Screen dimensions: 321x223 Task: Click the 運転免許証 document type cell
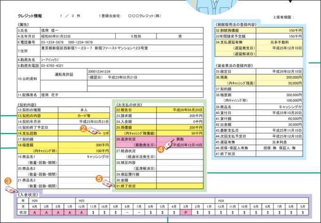[63, 75]
